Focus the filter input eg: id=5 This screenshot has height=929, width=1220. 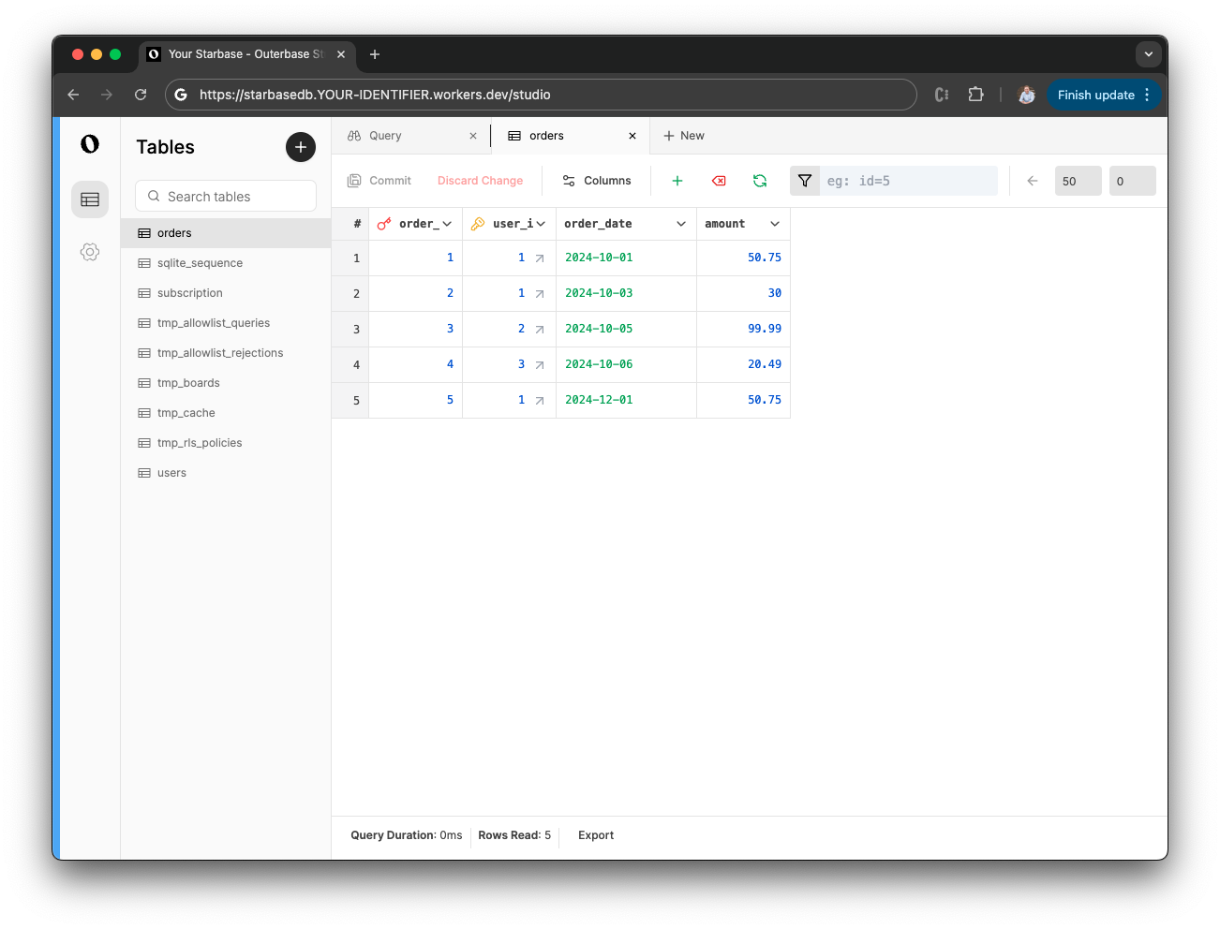(x=909, y=181)
